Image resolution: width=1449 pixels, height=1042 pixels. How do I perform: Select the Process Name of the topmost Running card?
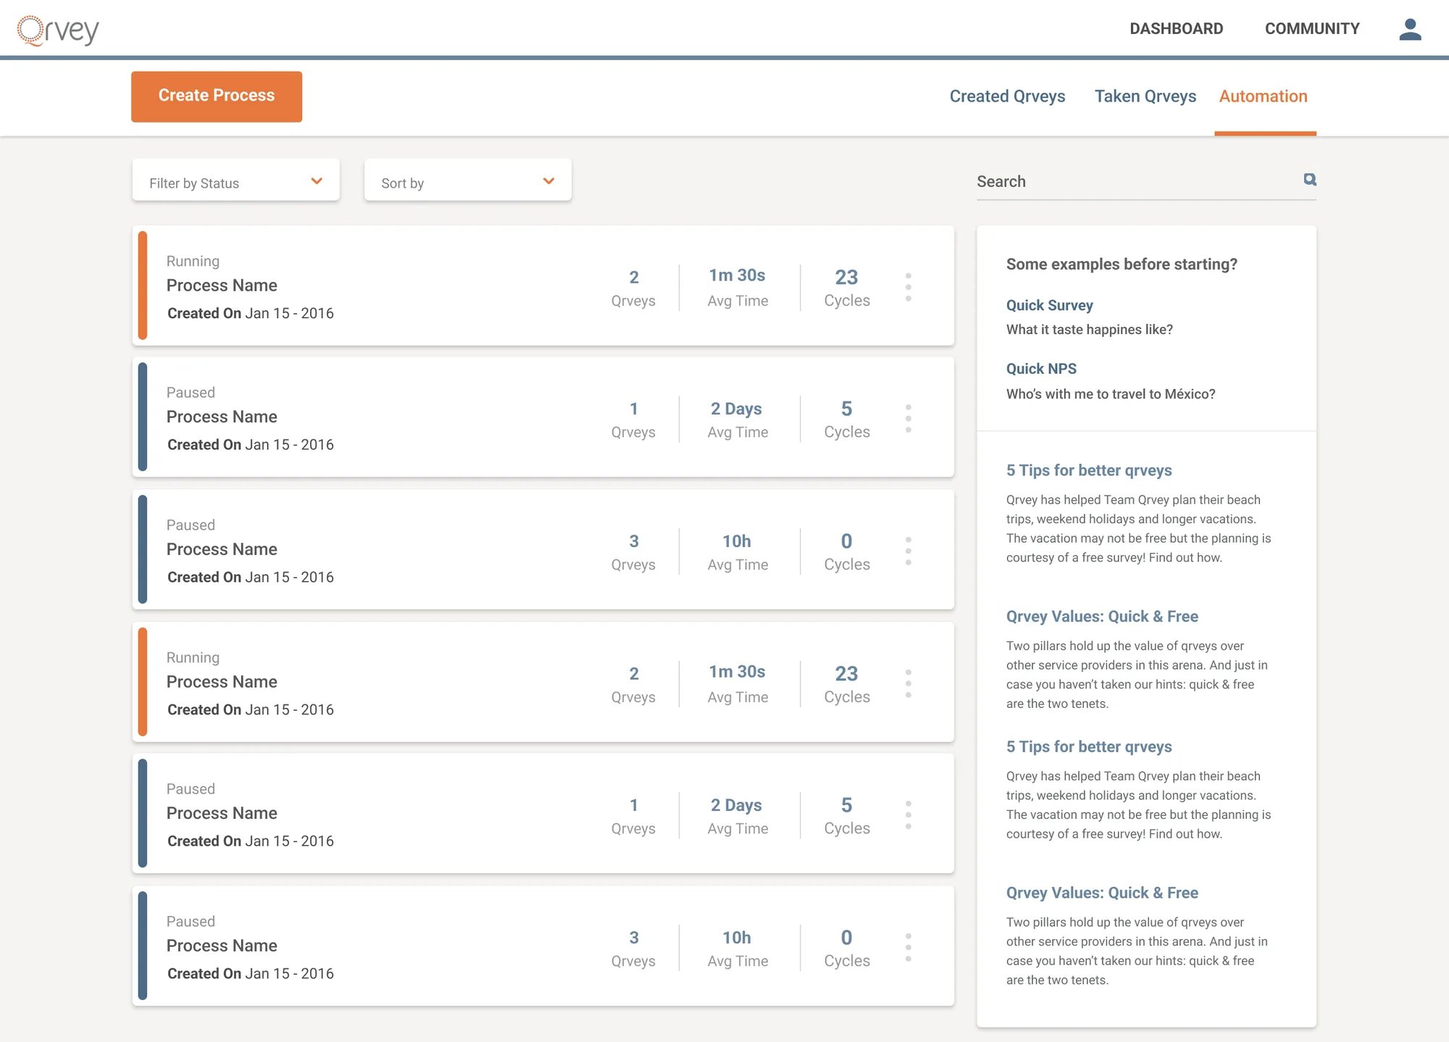click(x=222, y=285)
